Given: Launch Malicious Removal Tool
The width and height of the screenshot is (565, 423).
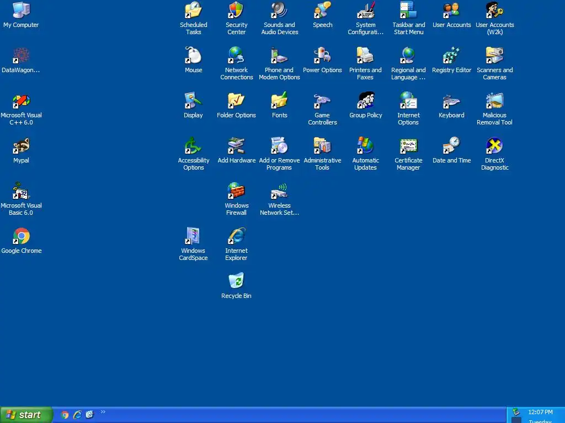Looking at the screenshot, I should (x=495, y=109).
